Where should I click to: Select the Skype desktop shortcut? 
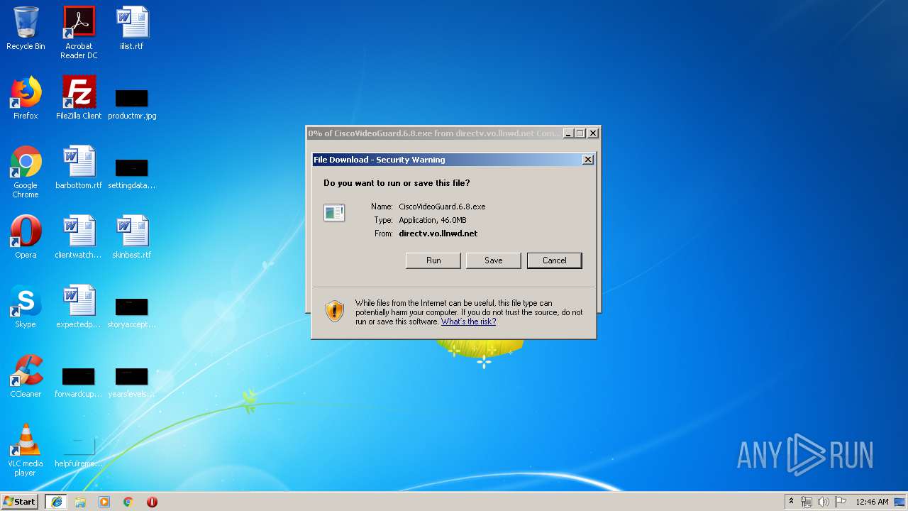pyautogui.click(x=26, y=307)
